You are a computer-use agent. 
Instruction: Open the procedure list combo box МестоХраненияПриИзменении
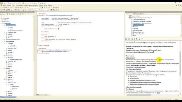point(40,10)
